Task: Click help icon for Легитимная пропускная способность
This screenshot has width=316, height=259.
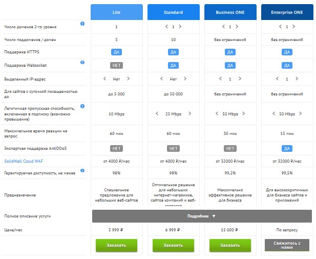Action: pyautogui.click(x=83, y=106)
